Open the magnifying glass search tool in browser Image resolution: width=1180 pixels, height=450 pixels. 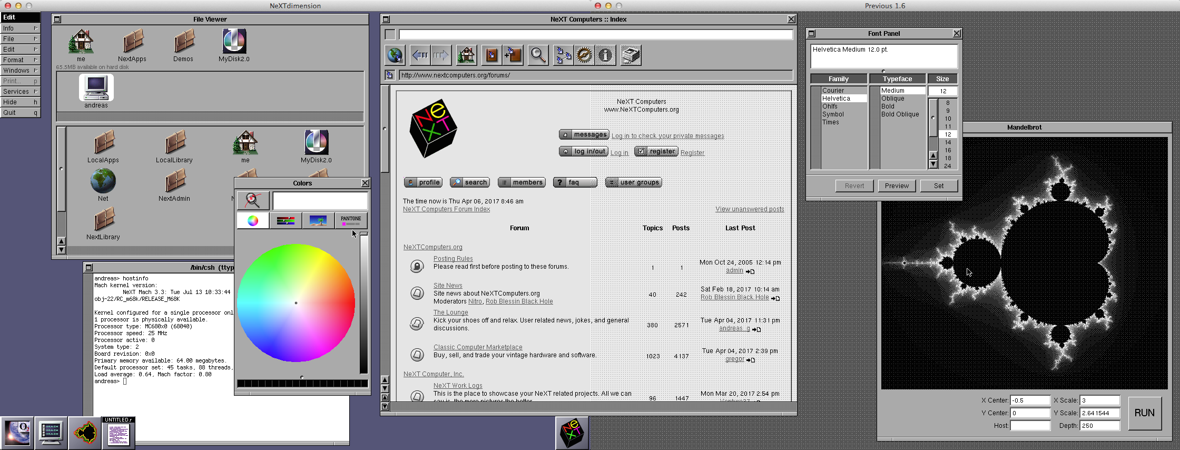coord(538,55)
